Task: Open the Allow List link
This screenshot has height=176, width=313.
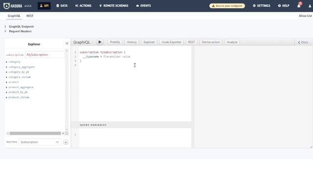Action: tap(305, 16)
